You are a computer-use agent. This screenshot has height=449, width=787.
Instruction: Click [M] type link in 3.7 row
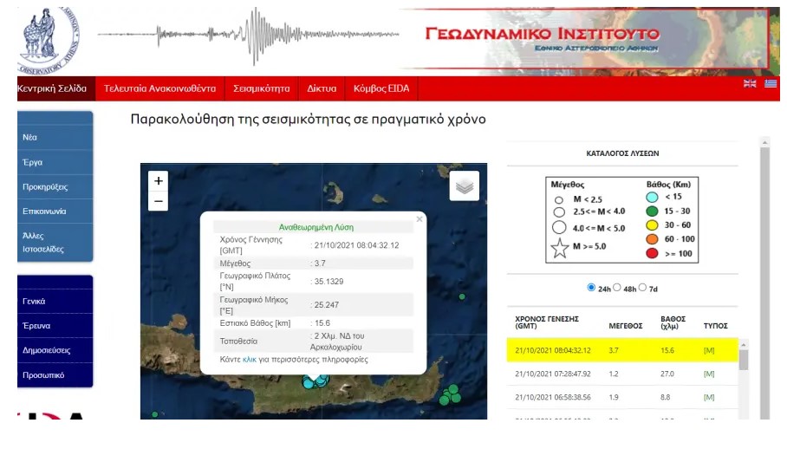pos(709,350)
